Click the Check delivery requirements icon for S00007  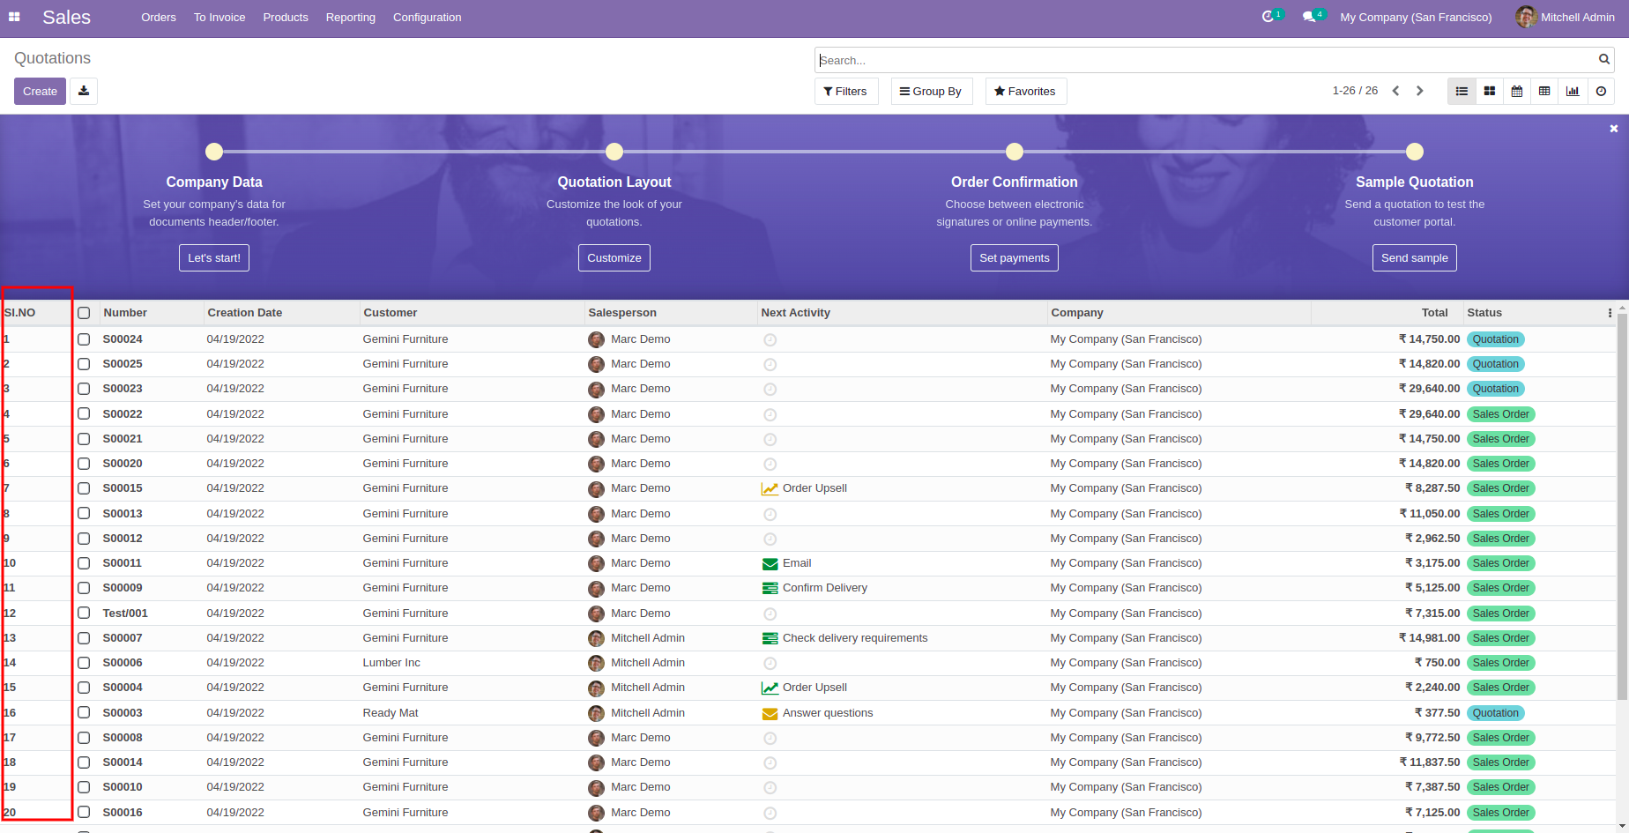(x=770, y=638)
